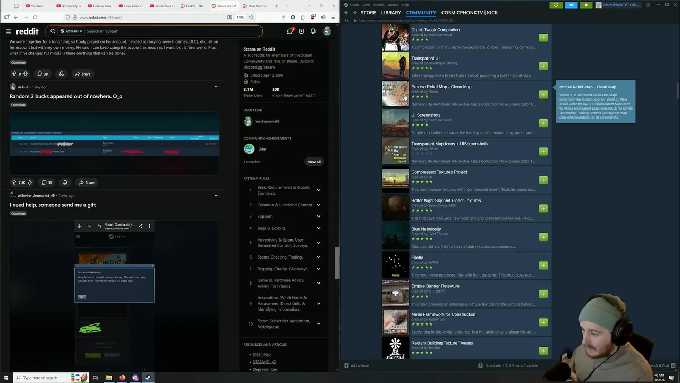This screenshot has height=383, width=680.
Task: Bookmark this page with the star icon
Action: coord(251,17)
